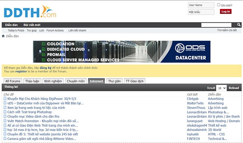Focus the Mật khẩu password field
The height and width of the screenshot is (143, 243).
tap(201, 12)
